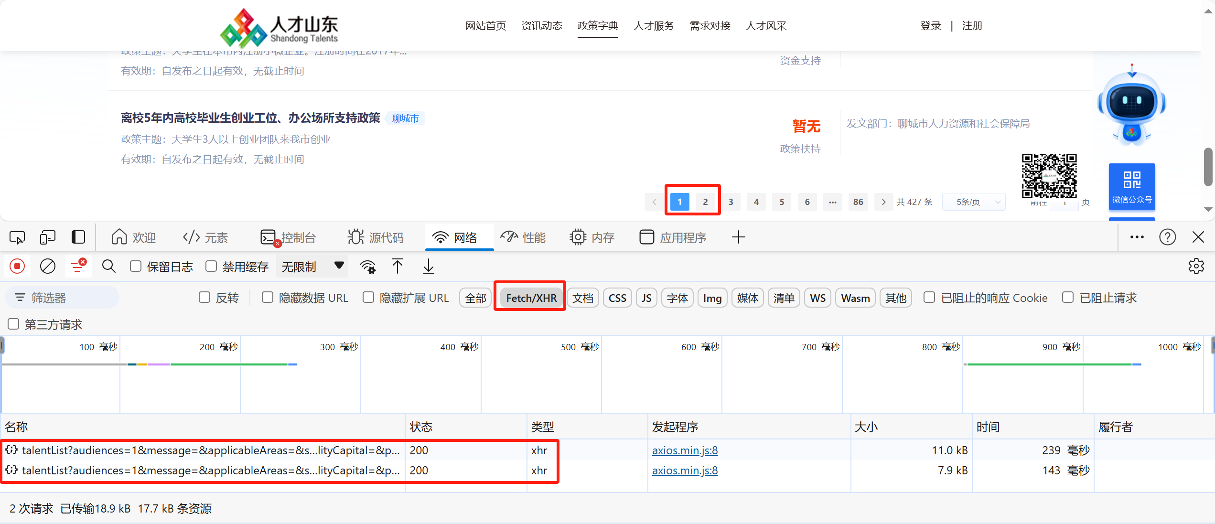
Task: Stop recording the network log
Action: point(17,266)
